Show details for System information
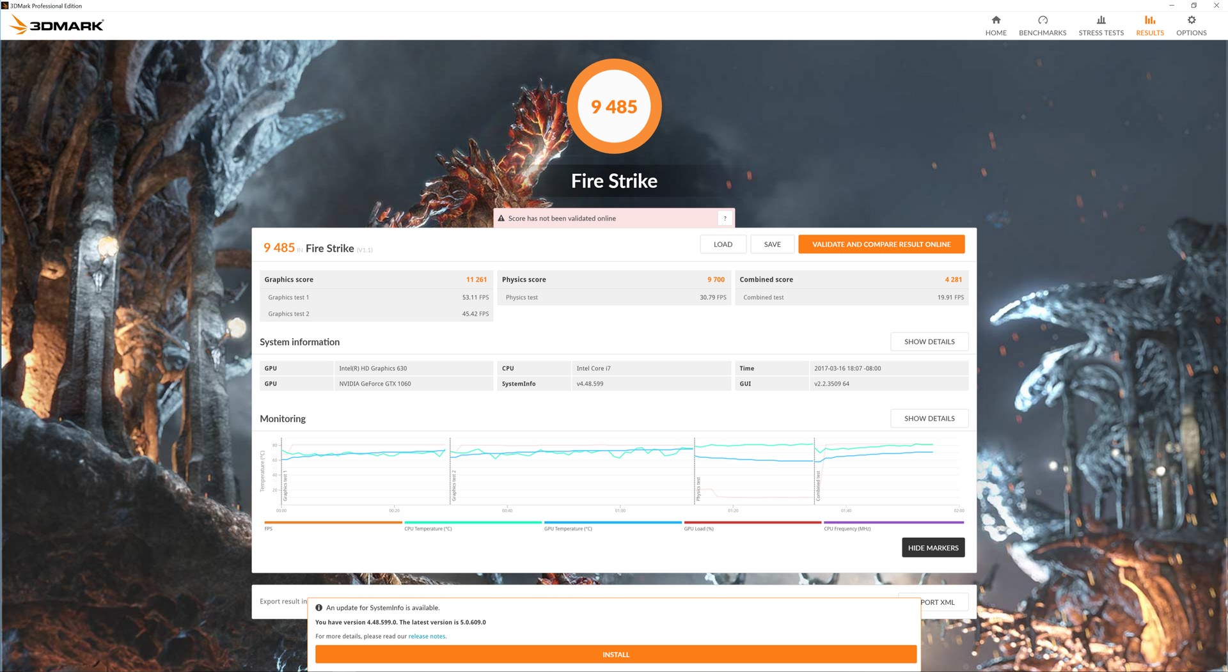Image resolution: width=1228 pixels, height=672 pixels. tap(929, 342)
